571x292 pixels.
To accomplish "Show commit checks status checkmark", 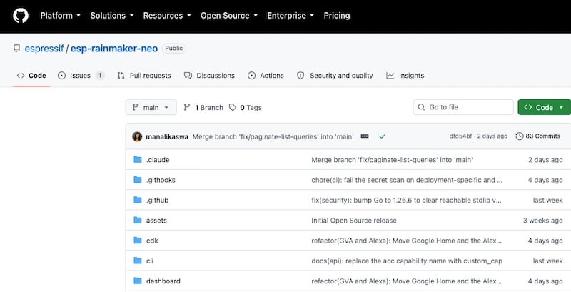I will click(x=383, y=136).
